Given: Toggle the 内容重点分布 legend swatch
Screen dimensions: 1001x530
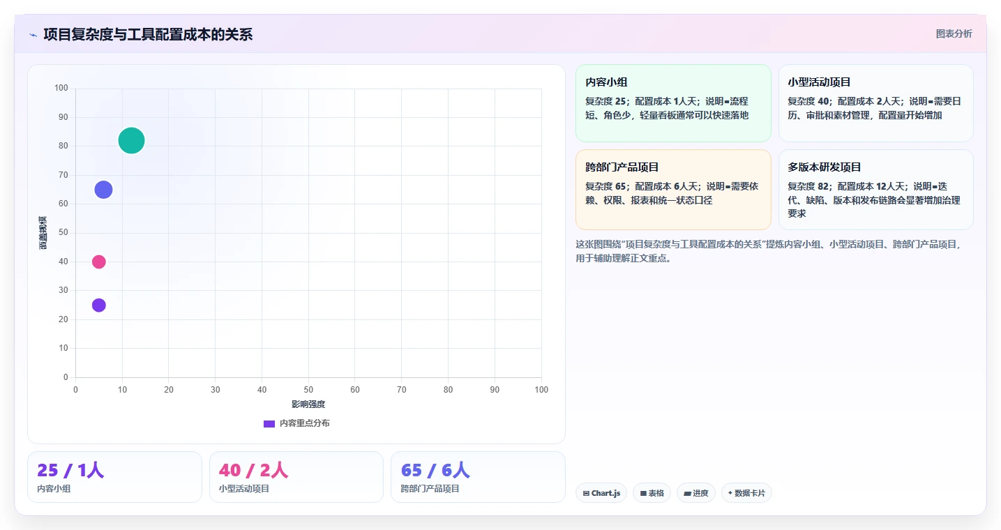Looking at the screenshot, I should (x=269, y=423).
